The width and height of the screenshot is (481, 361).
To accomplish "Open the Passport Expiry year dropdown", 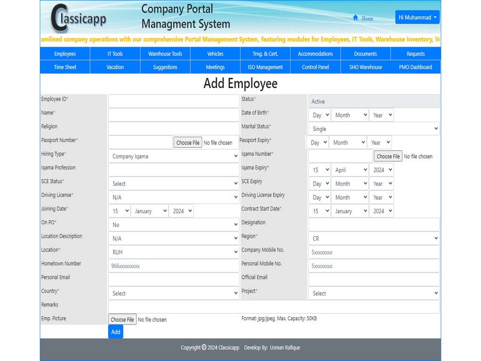I will click(379, 142).
